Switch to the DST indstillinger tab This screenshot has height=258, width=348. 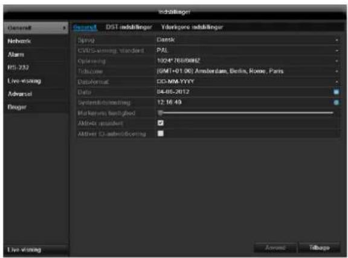coord(129,27)
